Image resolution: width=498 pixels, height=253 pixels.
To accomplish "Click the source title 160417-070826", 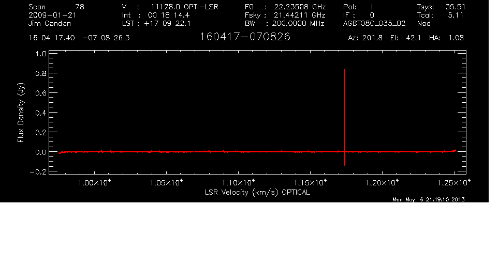I will pyautogui.click(x=245, y=37).
